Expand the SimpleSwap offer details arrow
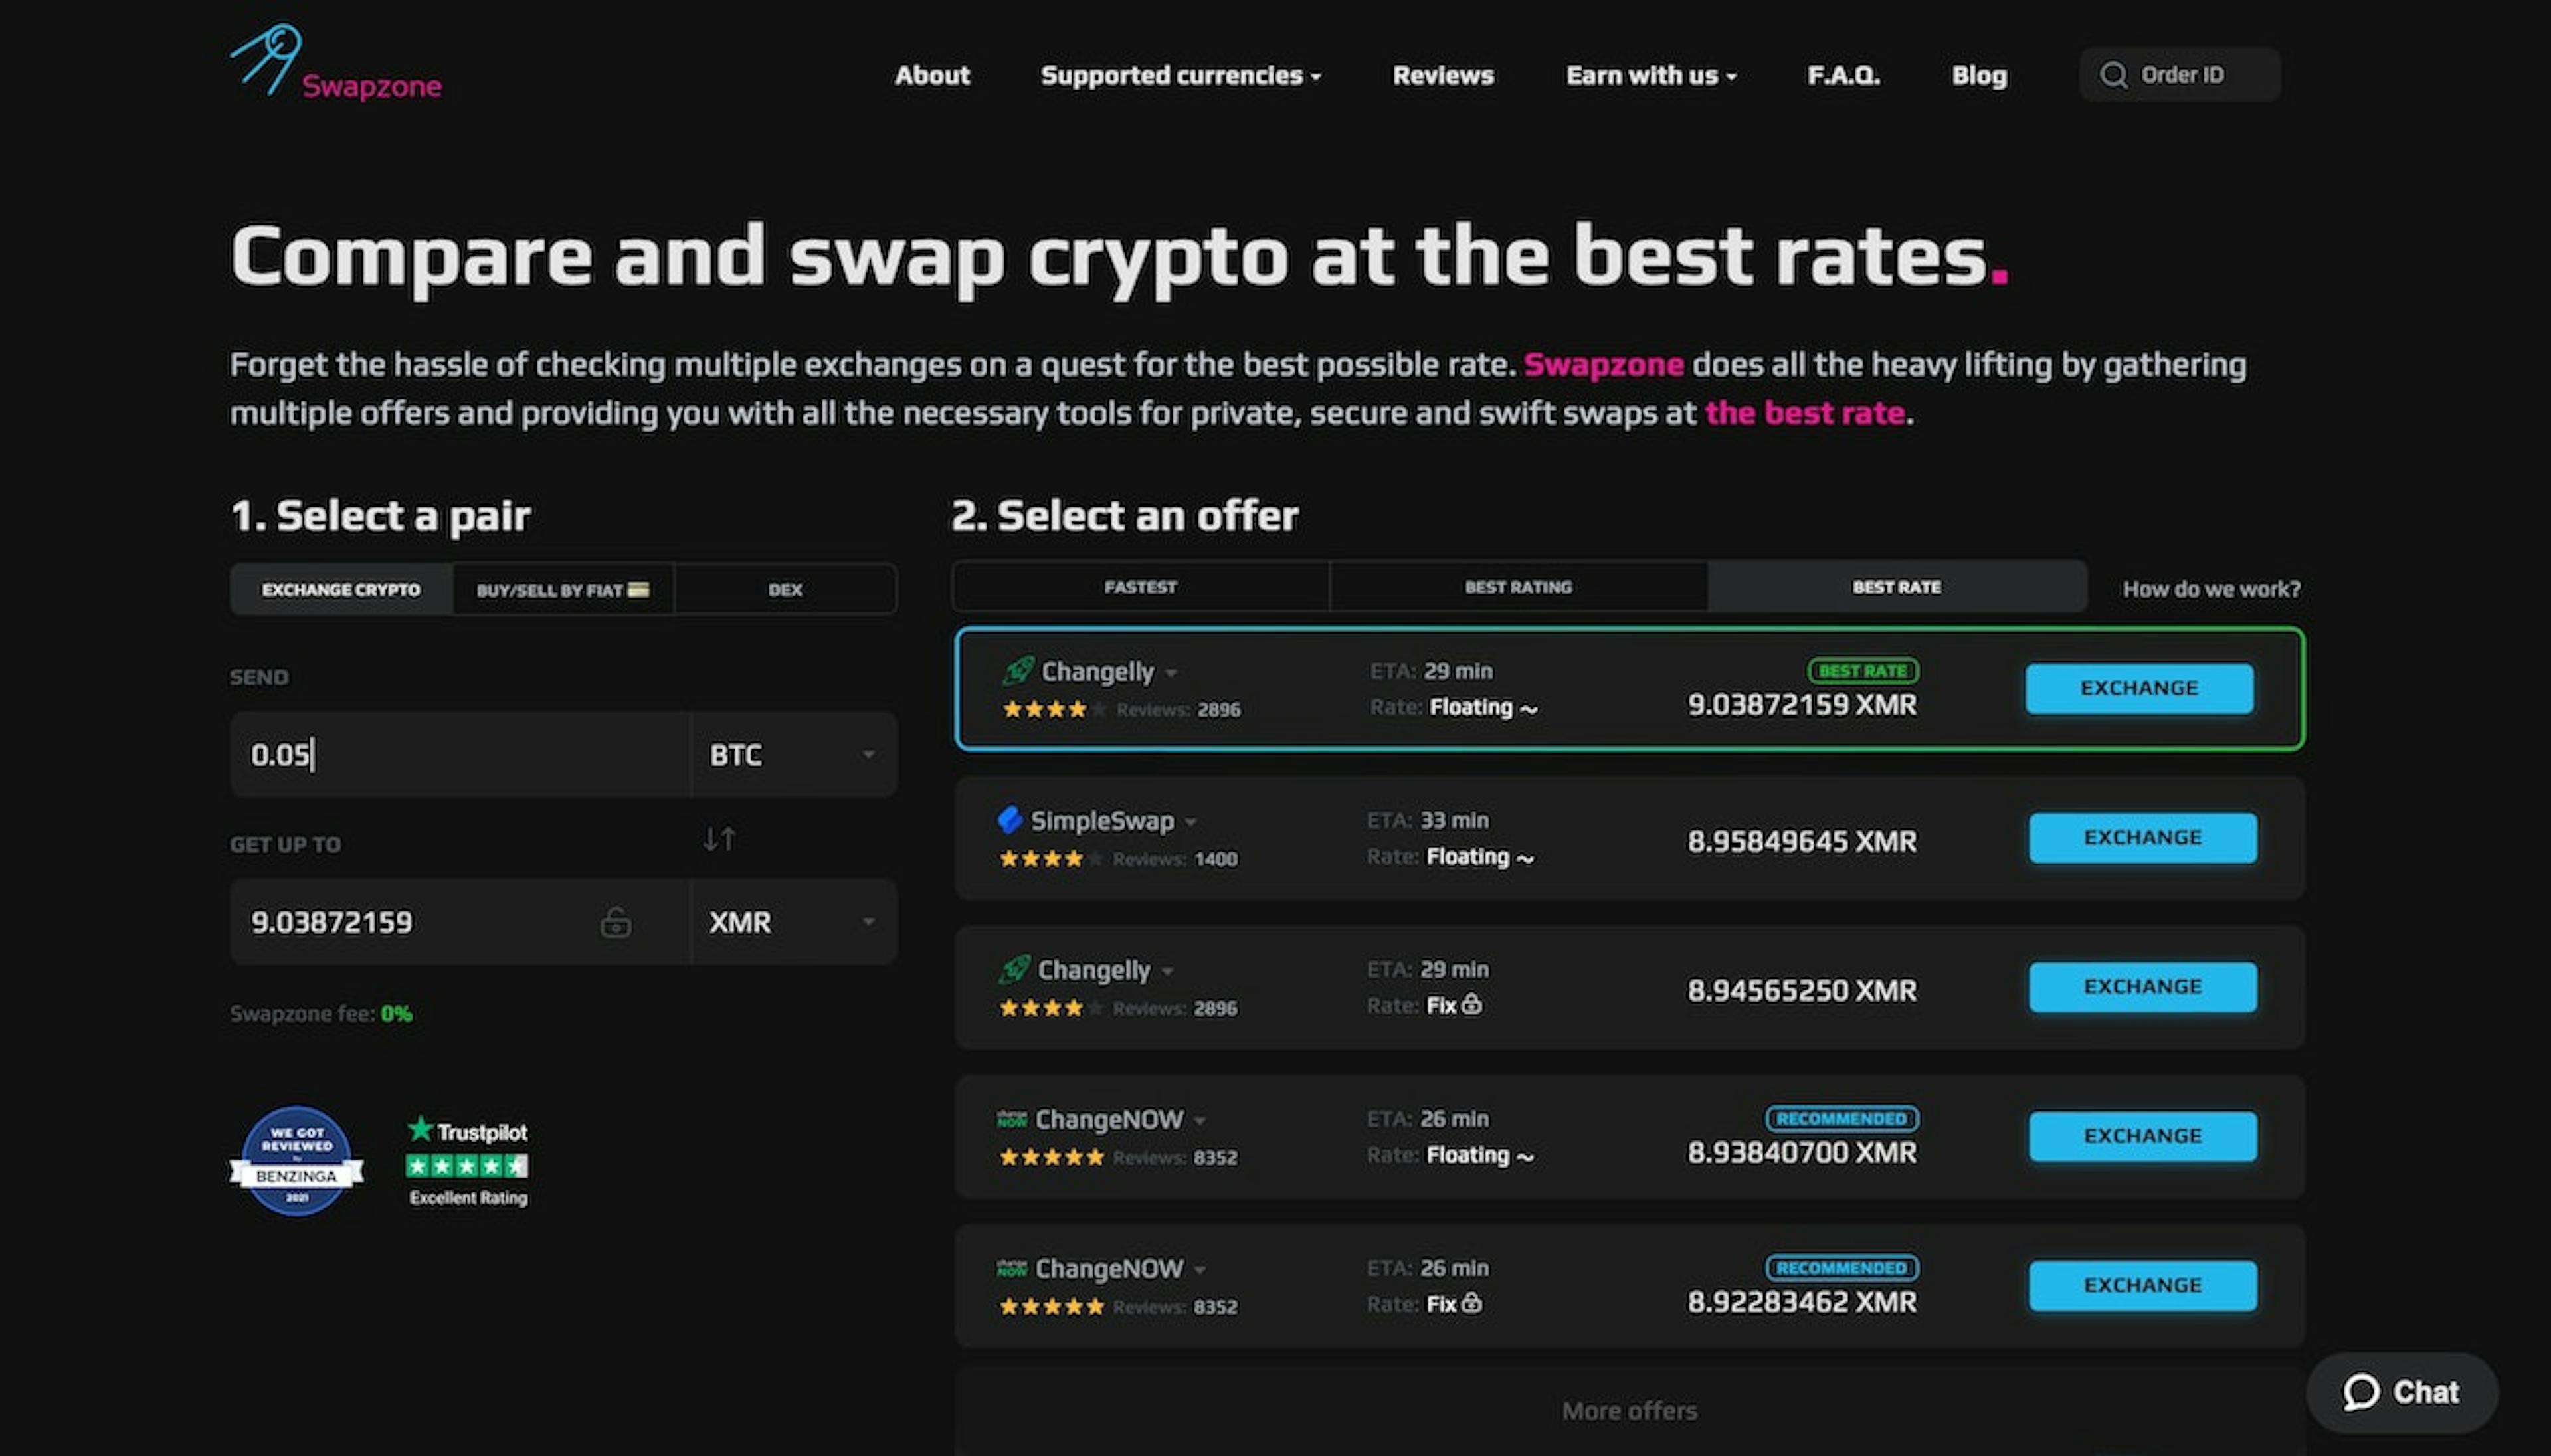The width and height of the screenshot is (2551, 1456). click(1190, 822)
